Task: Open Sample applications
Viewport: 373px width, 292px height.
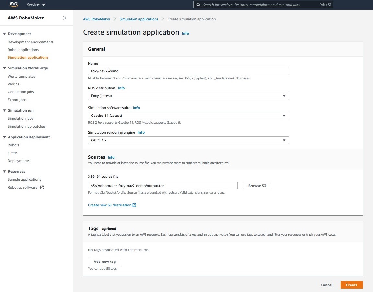Action: click(x=24, y=179)
